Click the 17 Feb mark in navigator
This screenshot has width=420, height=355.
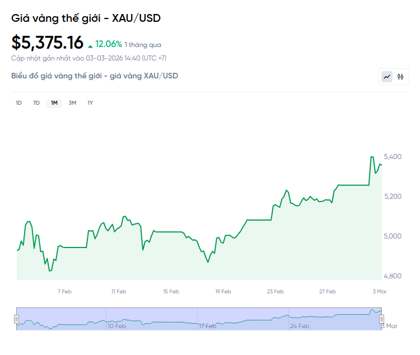coord(207,325)
